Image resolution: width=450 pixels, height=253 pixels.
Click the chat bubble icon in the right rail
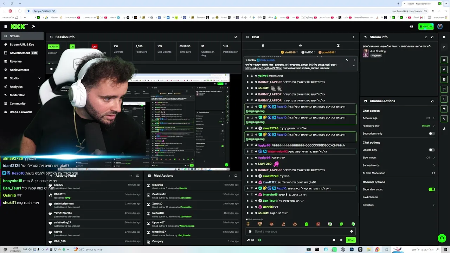click(x=444, y=89)
